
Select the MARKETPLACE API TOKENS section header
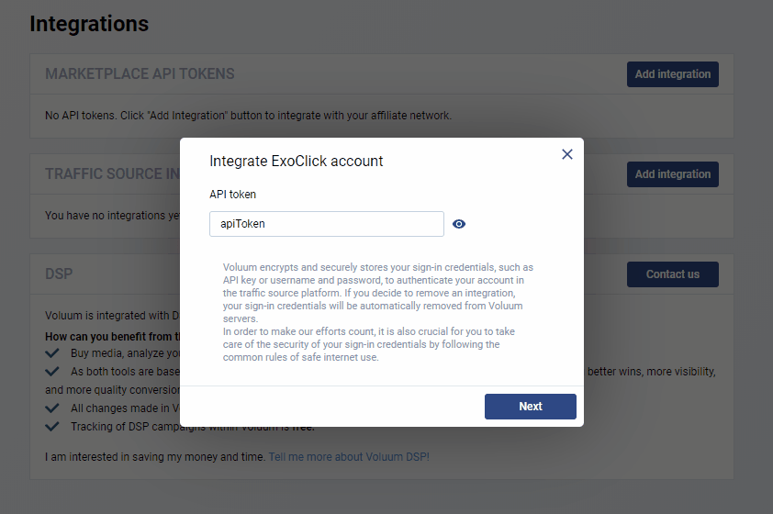[140, 74]
